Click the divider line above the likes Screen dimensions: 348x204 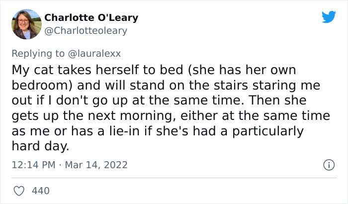(x=174, y=177)
